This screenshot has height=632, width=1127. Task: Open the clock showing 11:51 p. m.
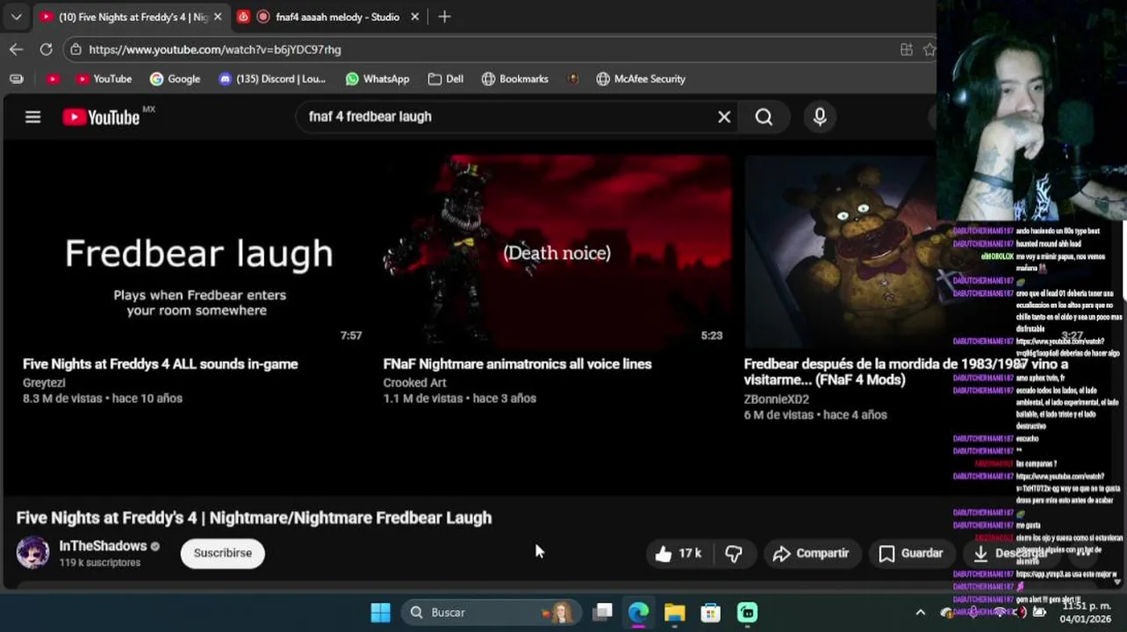point(1087,613)
